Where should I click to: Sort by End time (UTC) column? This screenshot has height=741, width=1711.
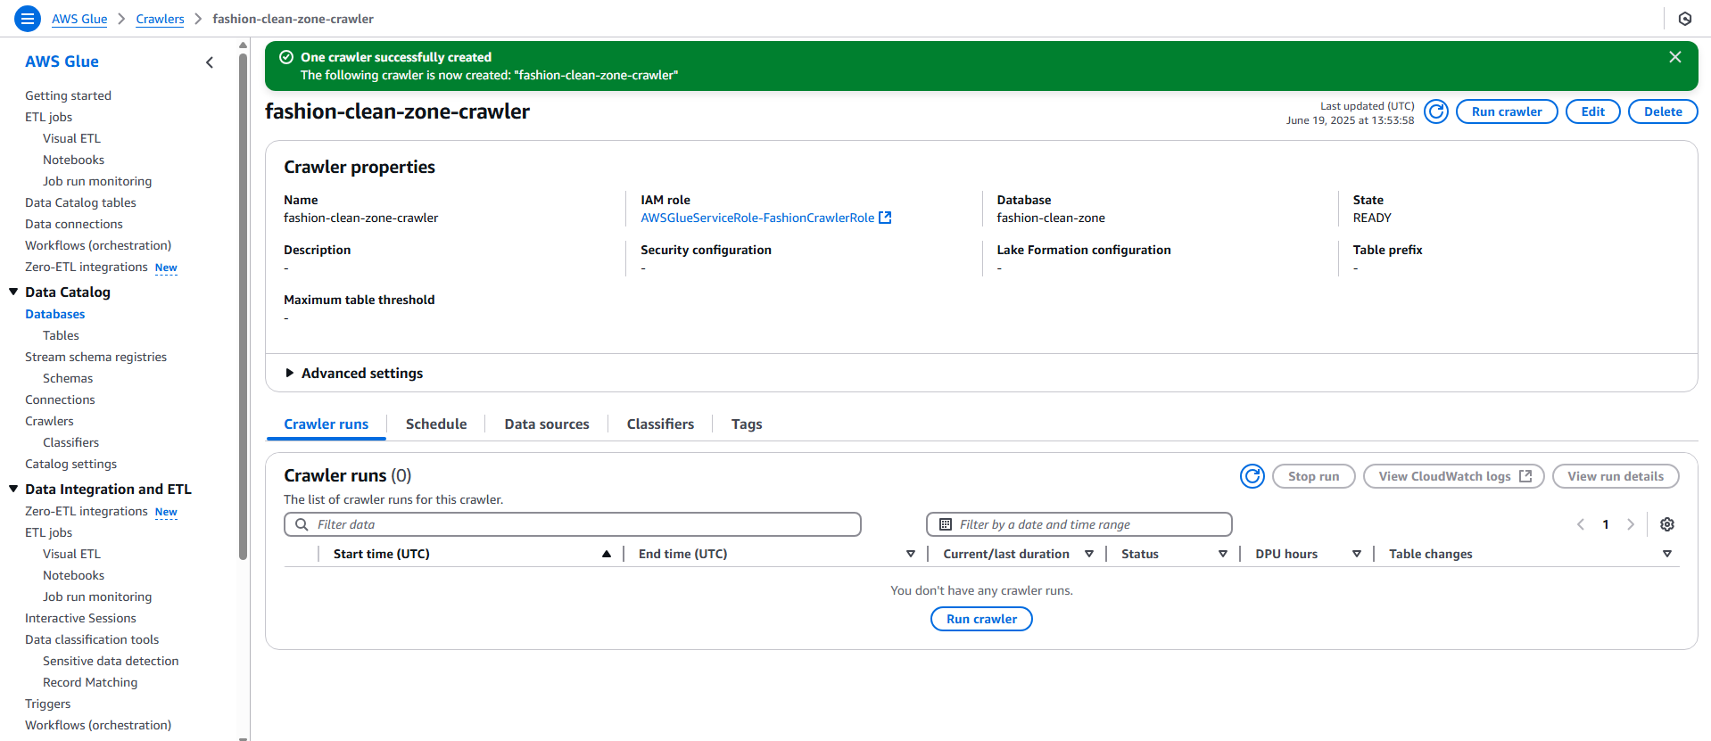(911, 554)
